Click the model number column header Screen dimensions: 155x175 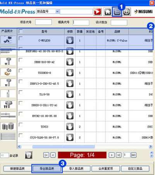[x=44, y=31]
